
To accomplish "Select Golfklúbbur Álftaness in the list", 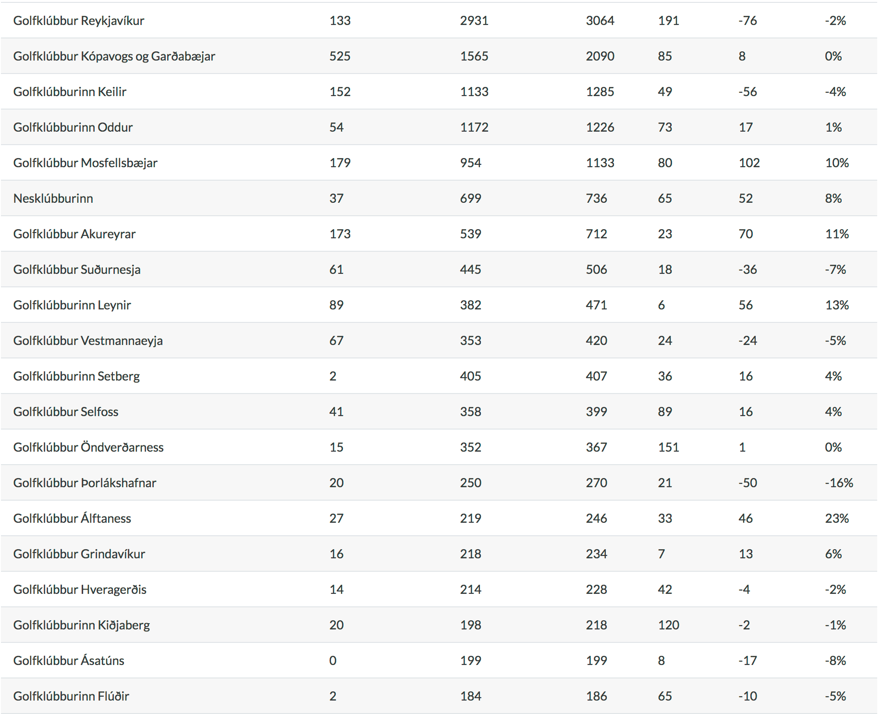I will coord(72,518).
